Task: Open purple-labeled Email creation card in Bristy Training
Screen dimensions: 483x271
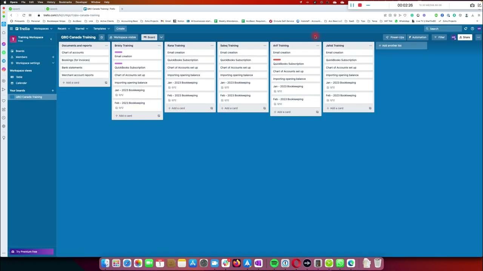Action: pos(137,55)
